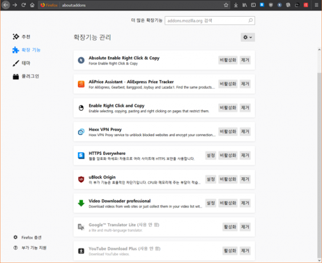This screenshot has width=322, height=263.
Task: Click the Hoxx VPN toolbar icon
Action: click(x=297, y=5)
